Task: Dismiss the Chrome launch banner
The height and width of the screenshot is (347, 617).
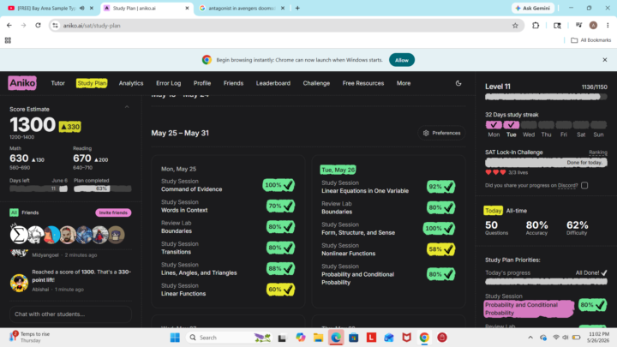Action: tap(605, 60)
